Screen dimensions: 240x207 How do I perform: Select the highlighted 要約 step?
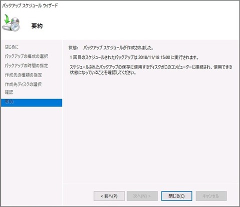point(31,102)
